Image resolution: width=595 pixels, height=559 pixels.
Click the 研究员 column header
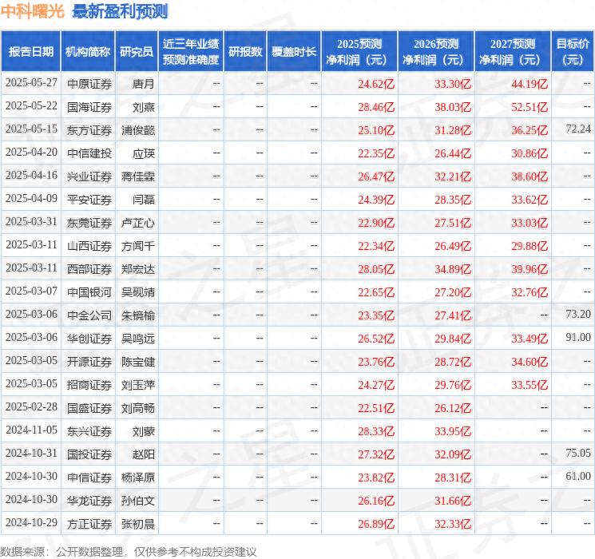[137, 52]
